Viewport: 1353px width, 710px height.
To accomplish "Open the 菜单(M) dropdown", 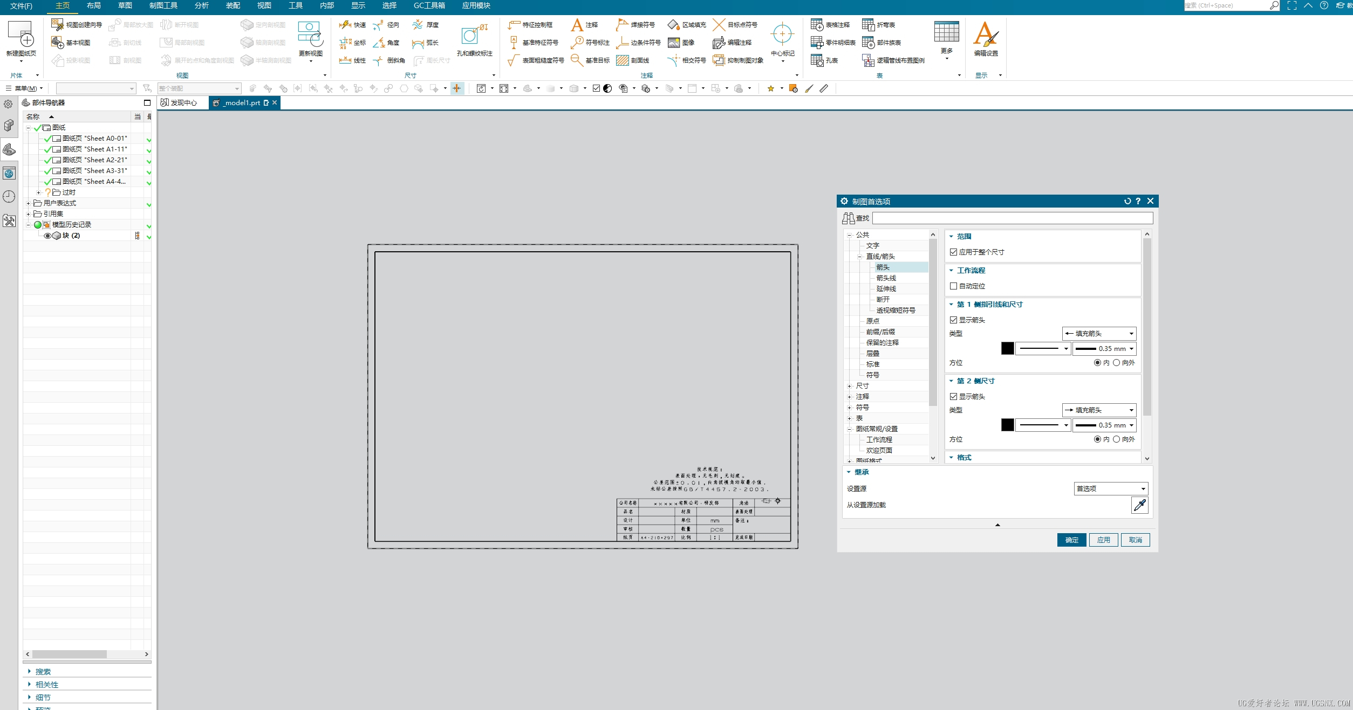I will (24, 88).
